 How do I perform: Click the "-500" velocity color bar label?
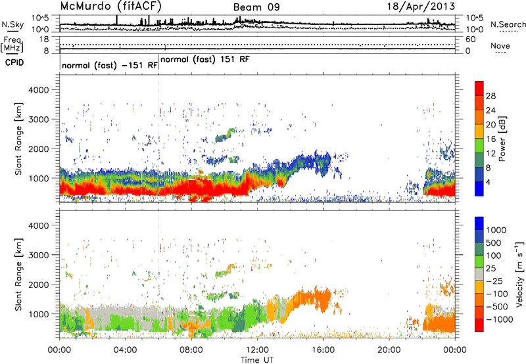498,306
